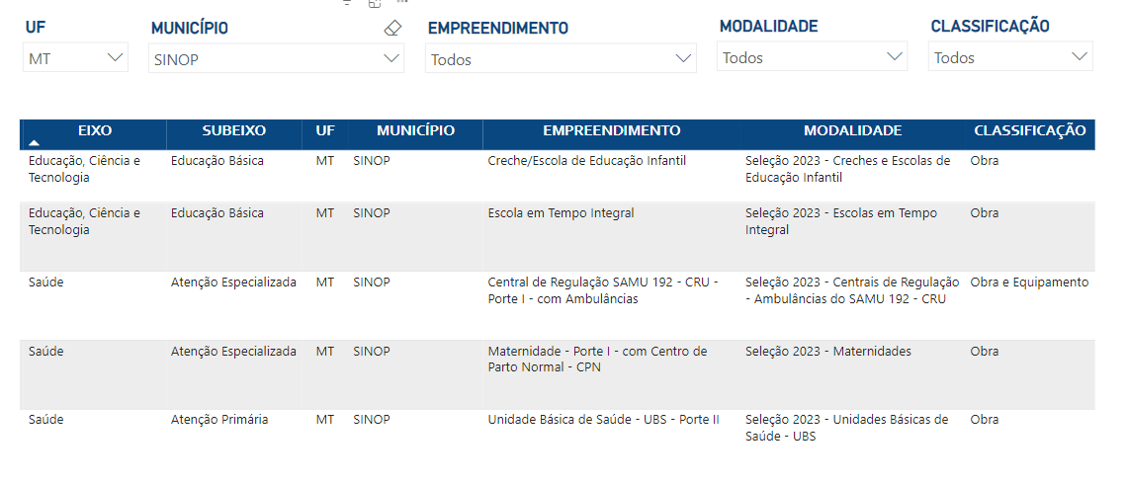
Task: Click the EIXO column header
Action: pos(95,130)
